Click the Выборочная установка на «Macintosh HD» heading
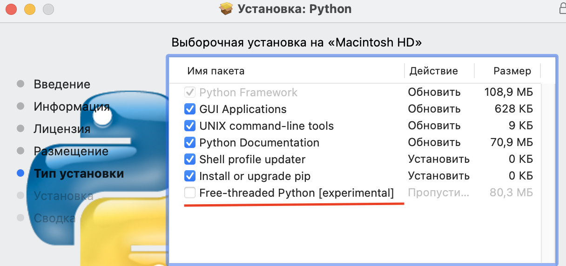Screen dimensions: 566x266 [x=297, y=43]
